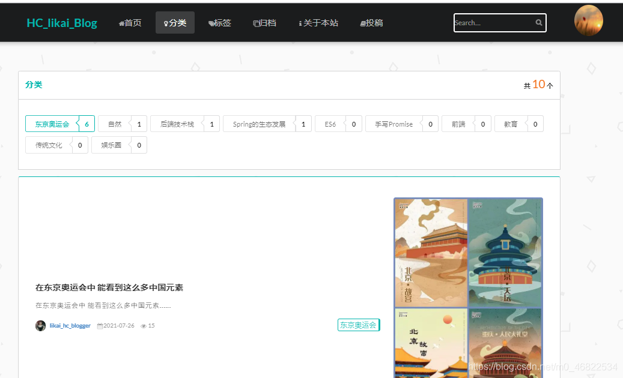623x378 pixels.
Task: Click the count 6 beside 东京奥运会
Action: click(x=87, y=124)
